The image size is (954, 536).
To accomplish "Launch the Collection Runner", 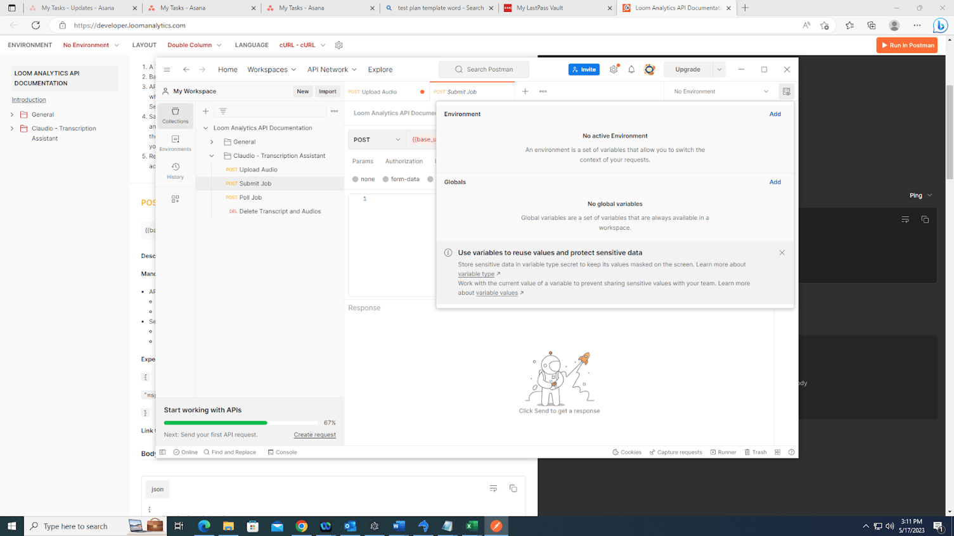I will pyautogui.click(x=723, y=452).
